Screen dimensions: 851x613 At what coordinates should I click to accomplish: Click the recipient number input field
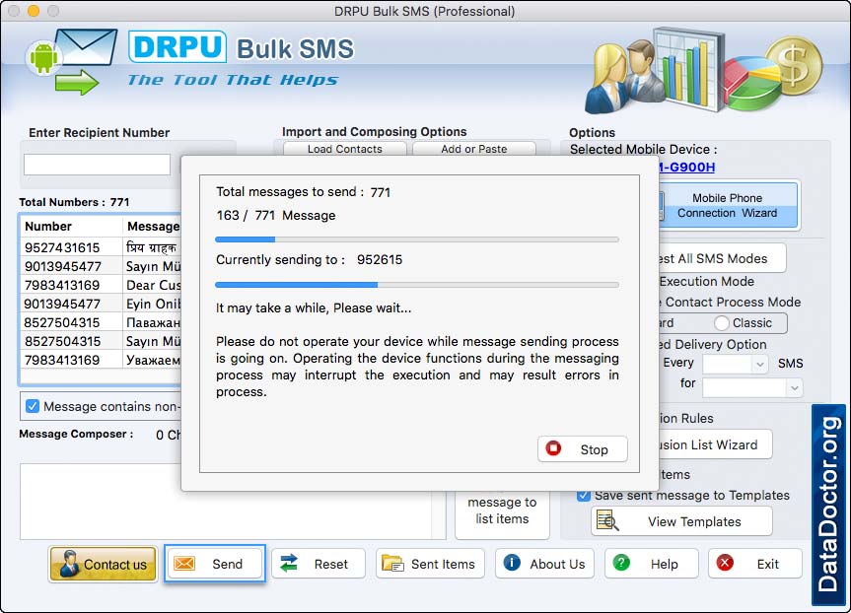click(x=98, y=165)
